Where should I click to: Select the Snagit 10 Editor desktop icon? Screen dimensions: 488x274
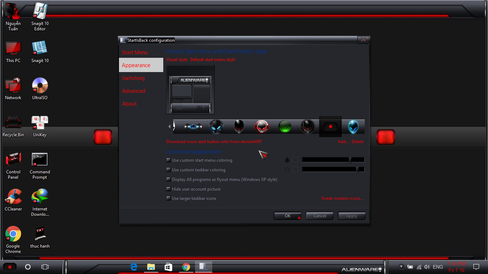pyautogui.click(x=40, y=17)
